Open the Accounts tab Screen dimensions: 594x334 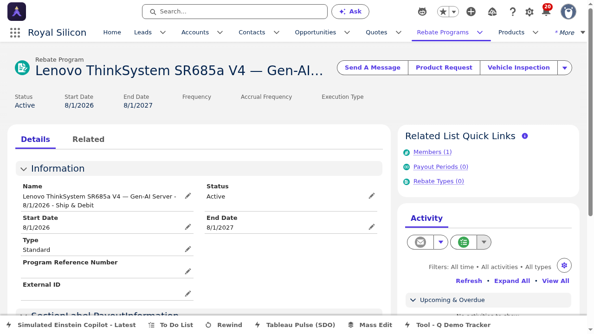pos(195,32)
